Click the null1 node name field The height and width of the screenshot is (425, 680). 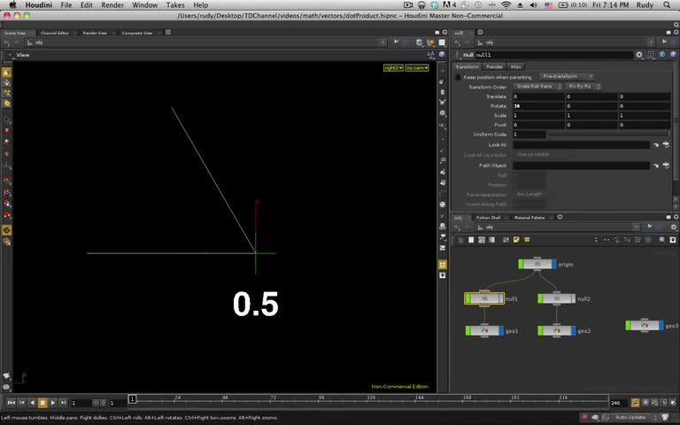click(553, 55)
